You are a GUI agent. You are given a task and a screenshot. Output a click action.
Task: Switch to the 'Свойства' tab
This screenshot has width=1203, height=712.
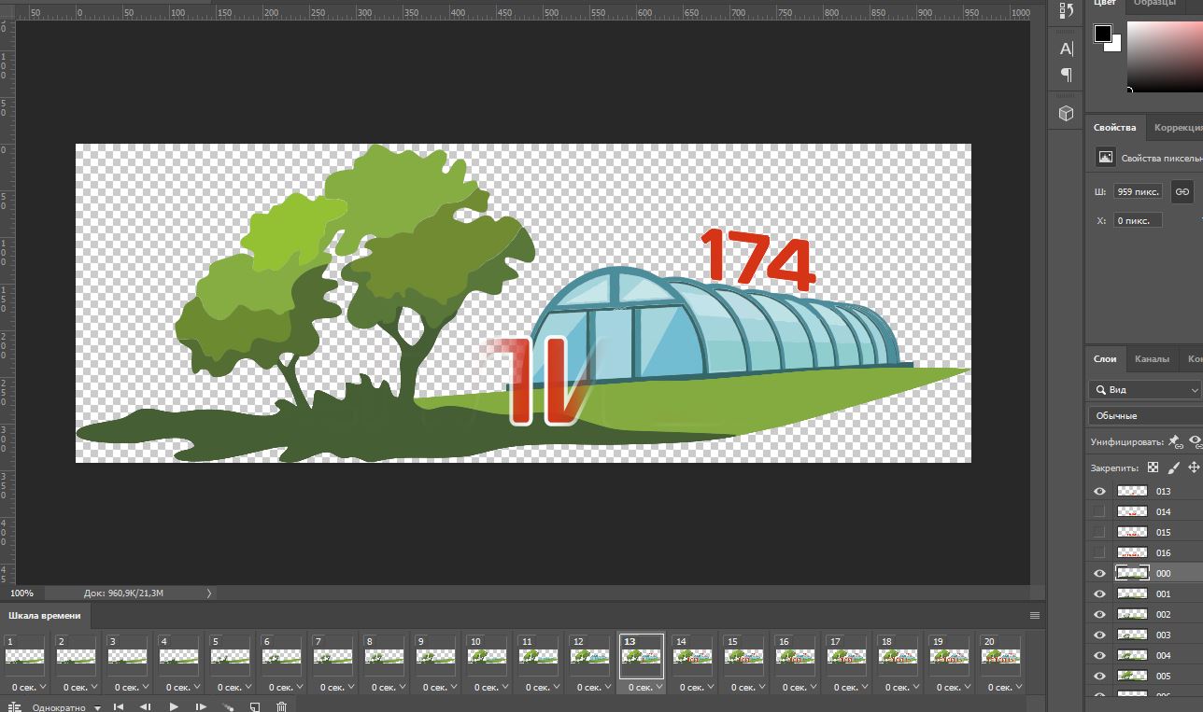1115,128
